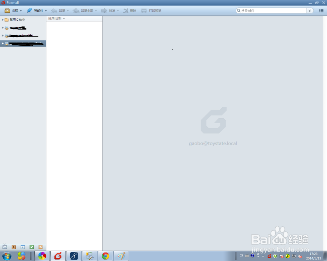Click the 删除 delete button
The height and width of the screenshot is (261, 327).
[130, 11]
